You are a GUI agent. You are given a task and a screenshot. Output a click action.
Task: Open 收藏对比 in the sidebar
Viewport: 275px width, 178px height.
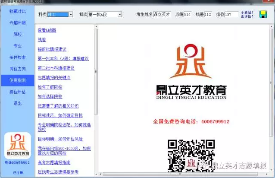coord(18,11)
